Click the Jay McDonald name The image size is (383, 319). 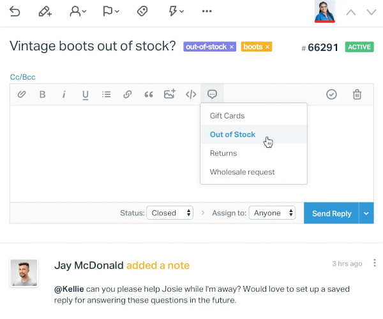pyautogui.click(x=89, y=266)
